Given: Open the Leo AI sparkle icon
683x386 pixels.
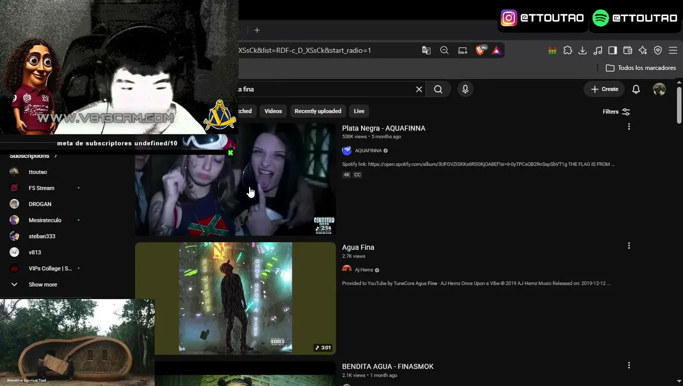Looking at the screenshot, I should click(x=643, y=50).
